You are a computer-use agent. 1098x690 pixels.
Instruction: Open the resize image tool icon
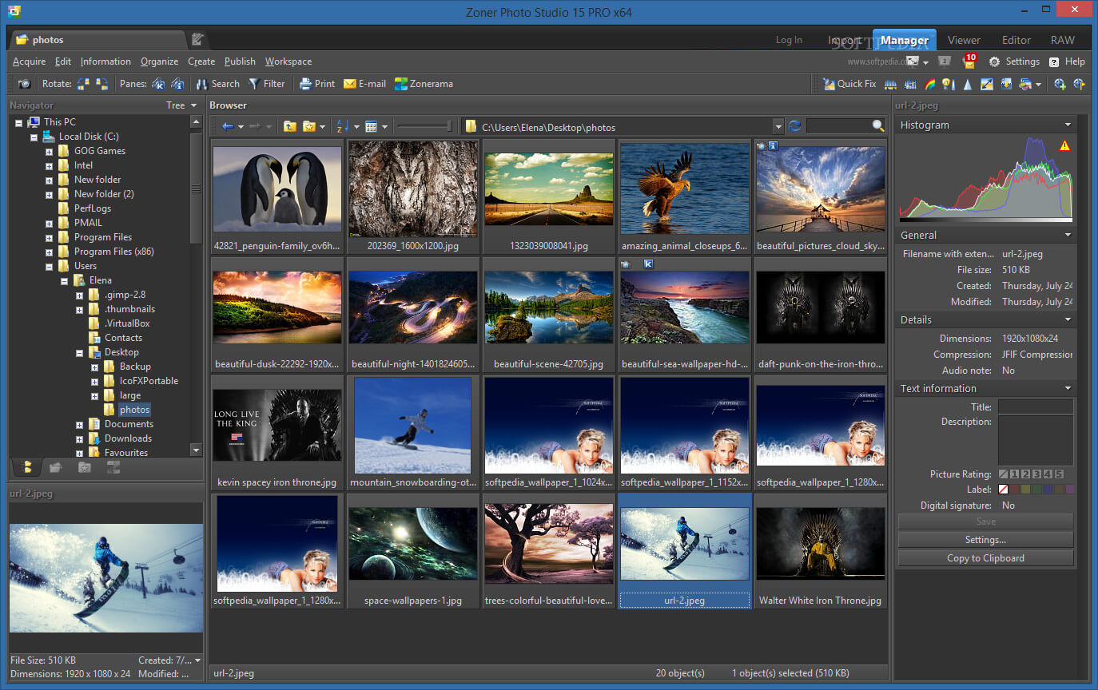point(987,84)
